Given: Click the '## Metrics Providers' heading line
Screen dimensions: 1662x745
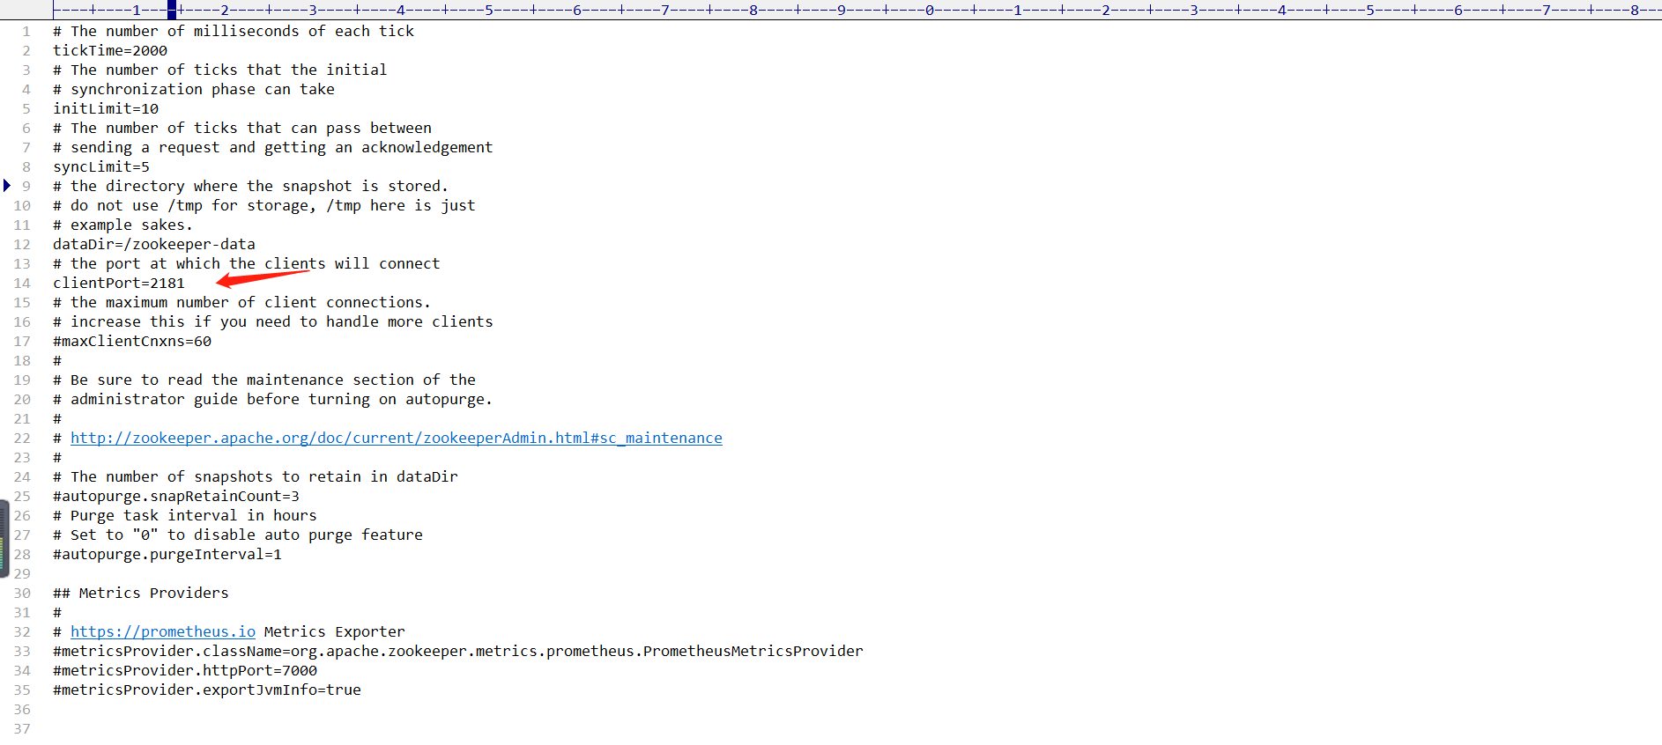Looking at the screenshot, I should pyautogui.click(x=141, y=593).
